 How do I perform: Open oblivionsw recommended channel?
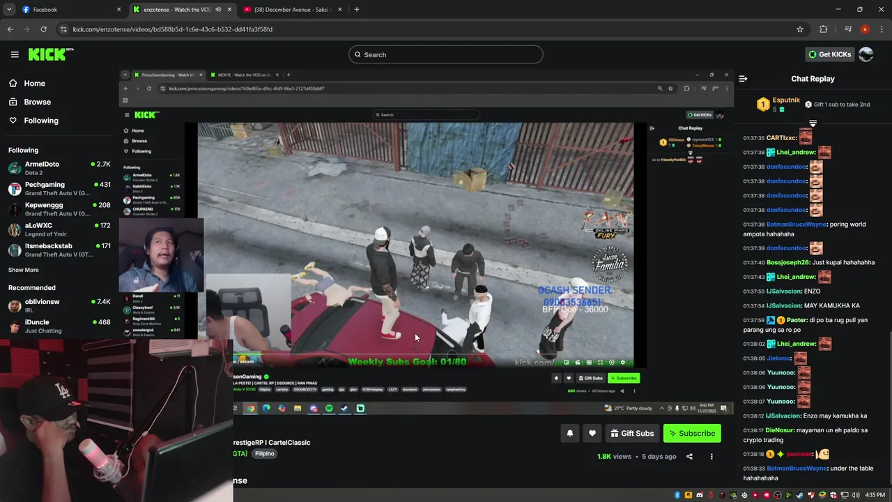(59, 305)
